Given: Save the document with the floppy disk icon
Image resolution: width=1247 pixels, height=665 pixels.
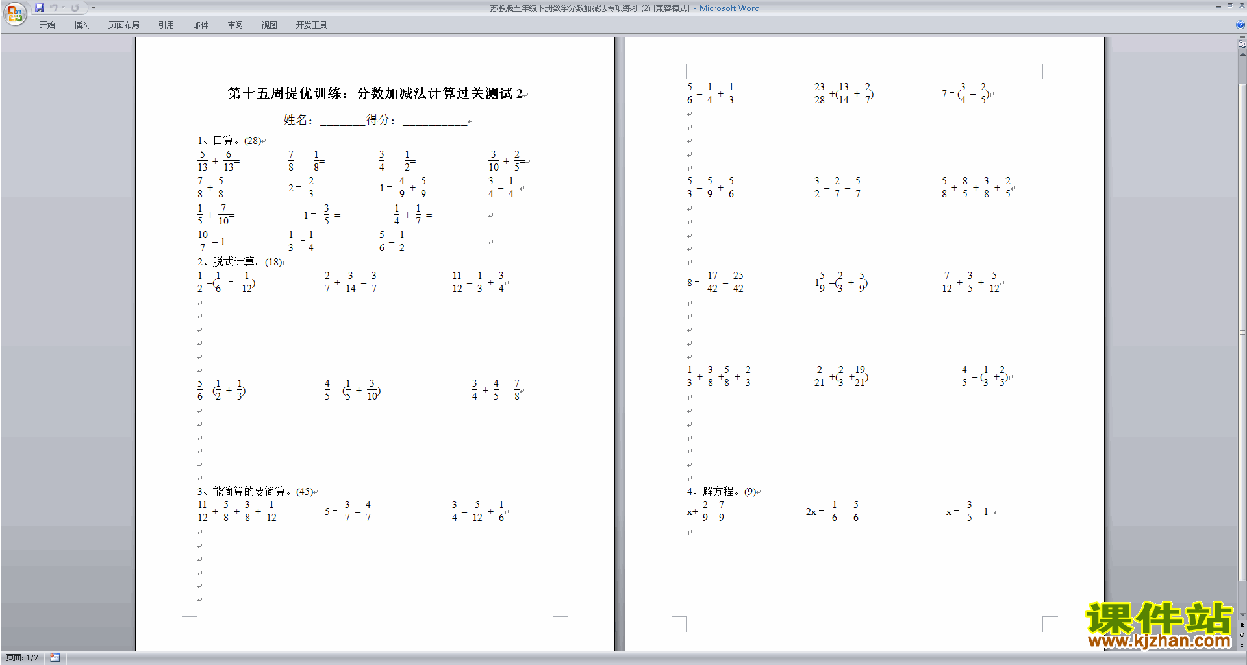Looking at the screenshot, I should point(40,8).
